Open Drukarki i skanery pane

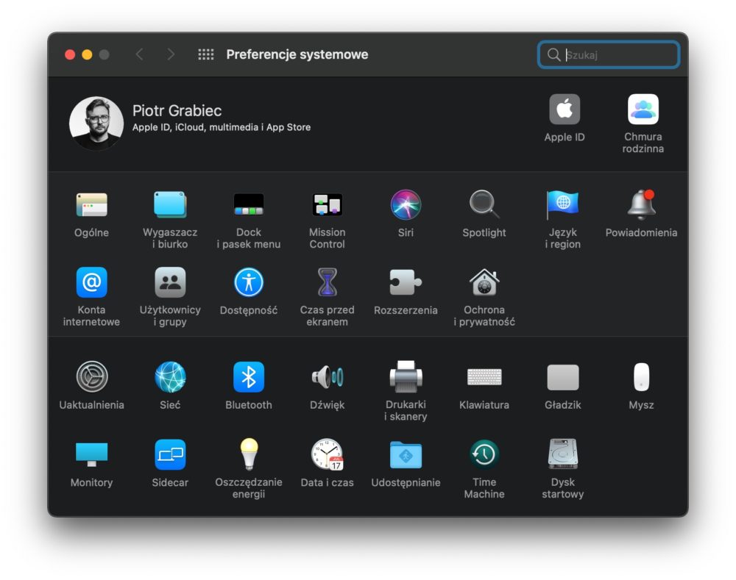point(406,376)
